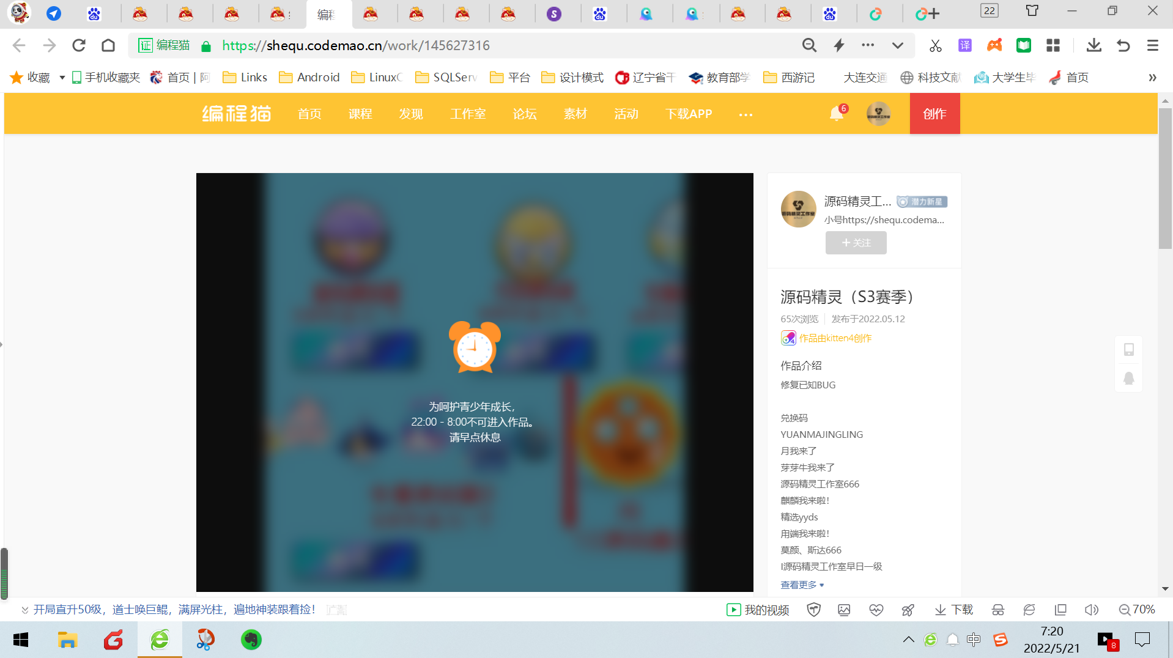Open the tab count box showing 22

pyautogui.click(x=990, y=10)
